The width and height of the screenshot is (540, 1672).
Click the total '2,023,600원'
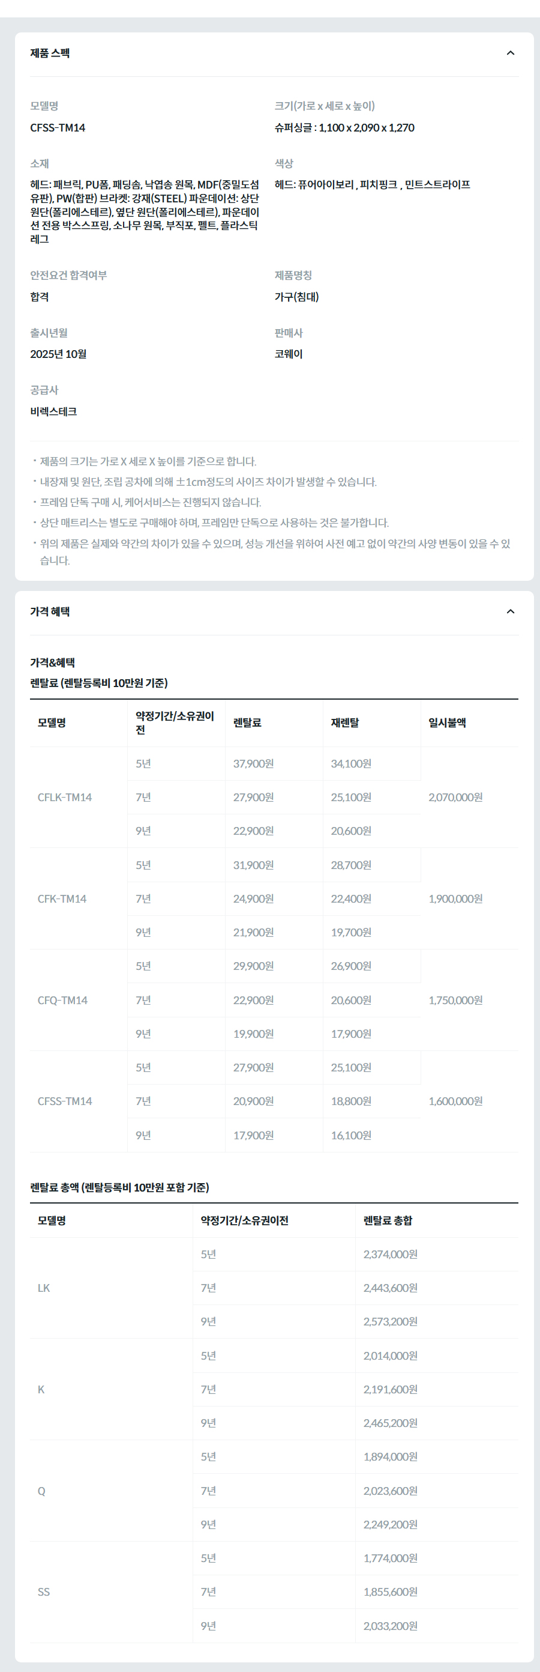(390, 1491)
